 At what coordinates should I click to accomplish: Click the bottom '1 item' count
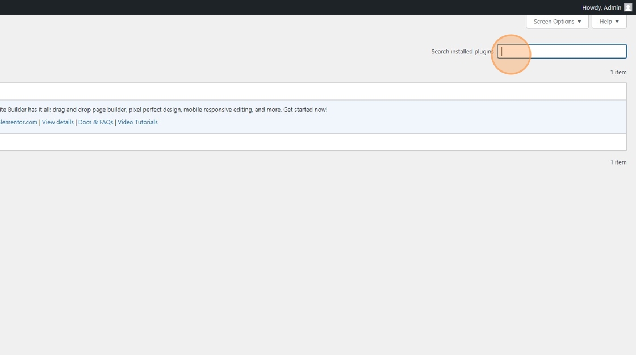pos(618,162)
